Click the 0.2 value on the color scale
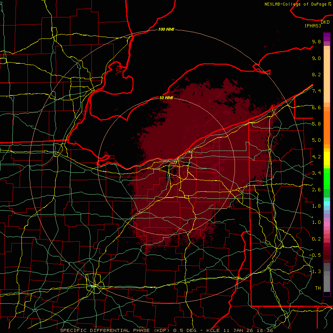Screen dimensions: 333x333 pyautogui.click(x=316, y=239)
